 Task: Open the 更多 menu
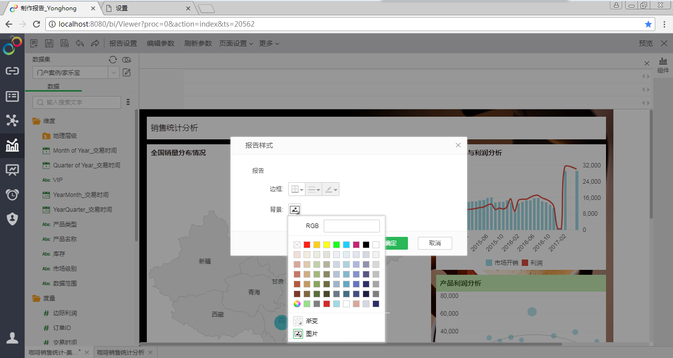tap(269, 43)
